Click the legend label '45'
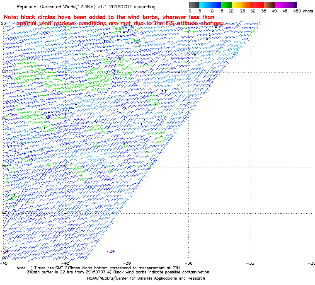The image size is (315, 285). [x=285, y=11]
